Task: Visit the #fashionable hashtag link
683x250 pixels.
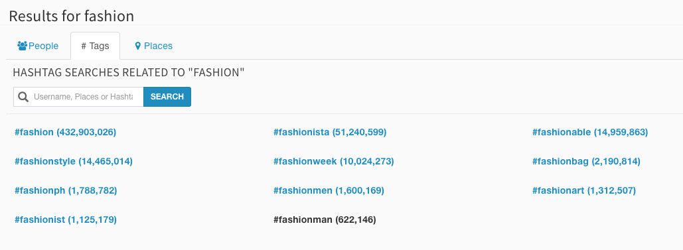Action: 590,132
